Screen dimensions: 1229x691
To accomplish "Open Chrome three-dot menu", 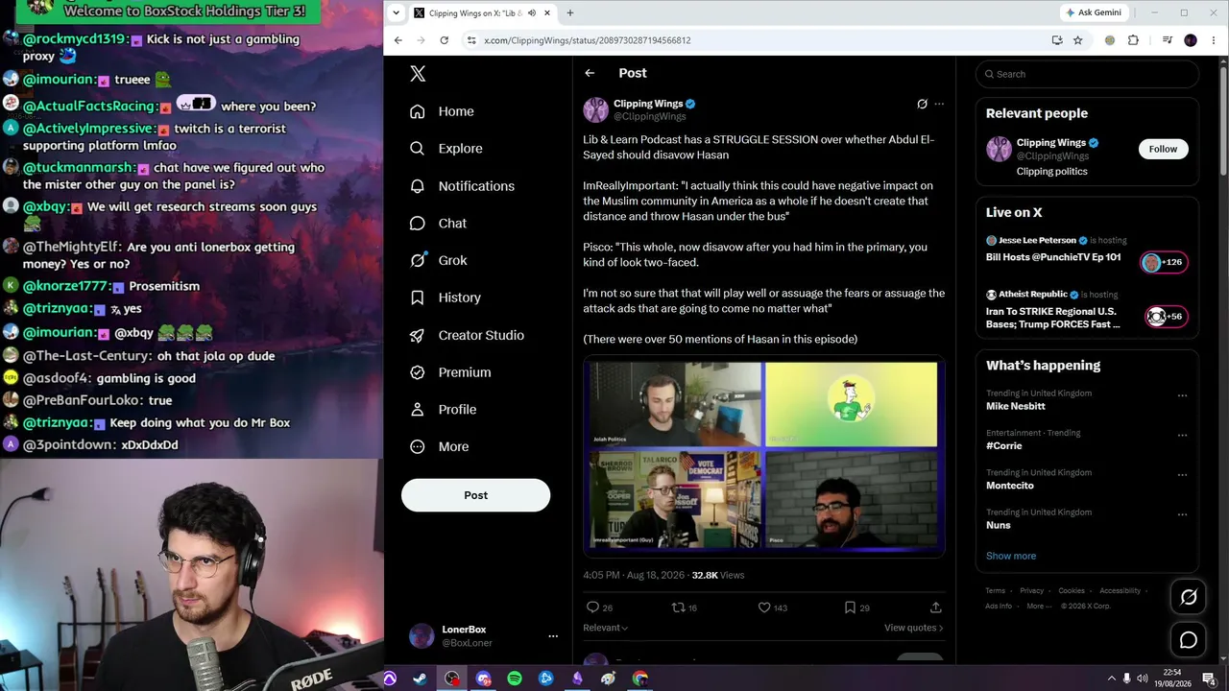I will tap(1212, 40).
